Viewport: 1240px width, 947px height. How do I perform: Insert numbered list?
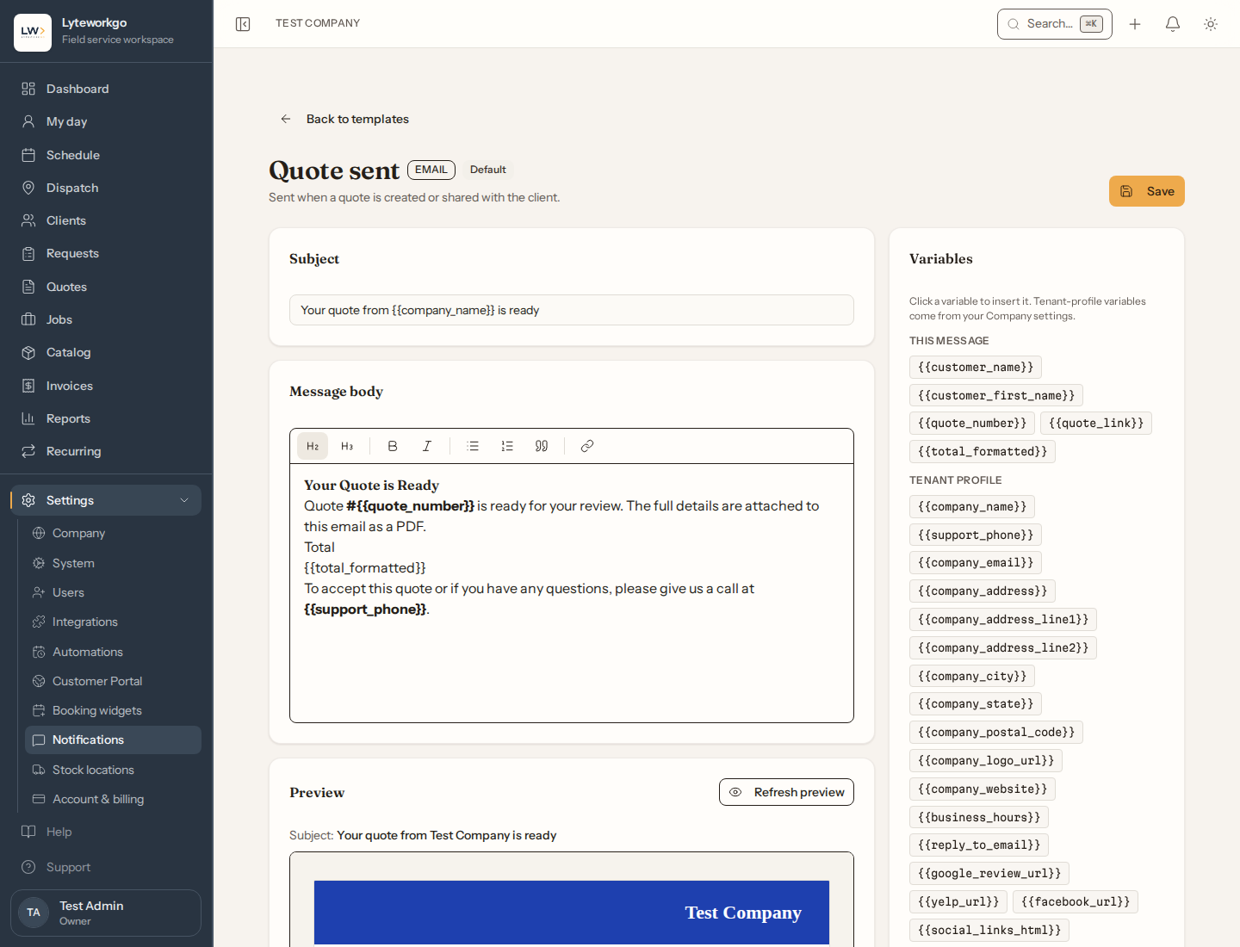pyautogui.click(x=507, y=446)
